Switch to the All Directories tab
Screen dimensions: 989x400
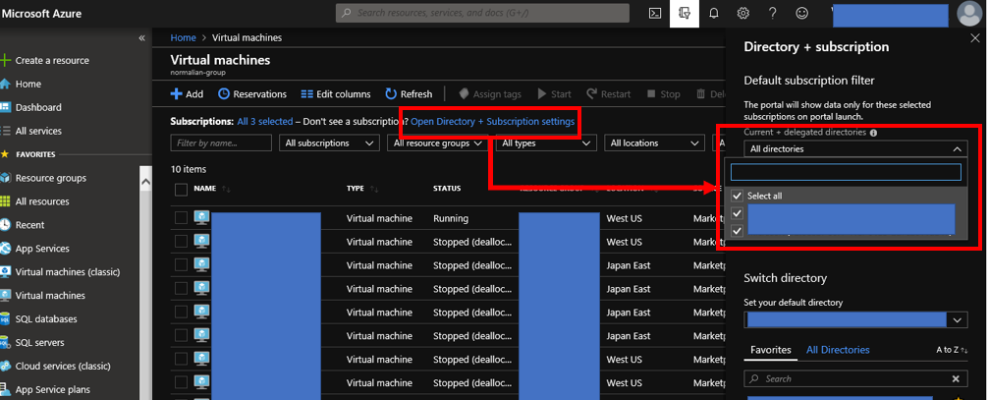point(838,350)
